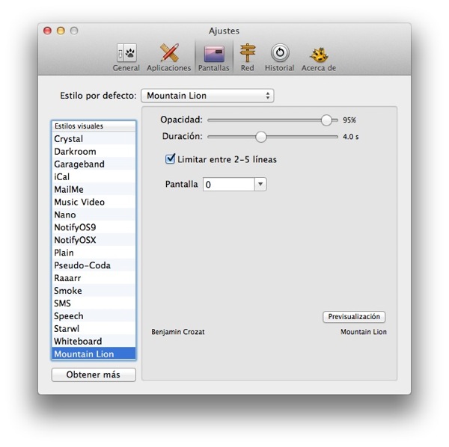The image size is (449, 447).
Task: Expand the Pantalla combo box arrow
Action: click(x=260, y=184)
